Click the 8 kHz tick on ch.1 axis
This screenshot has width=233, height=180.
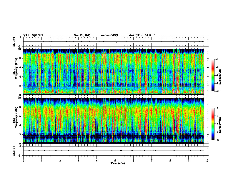20,58
